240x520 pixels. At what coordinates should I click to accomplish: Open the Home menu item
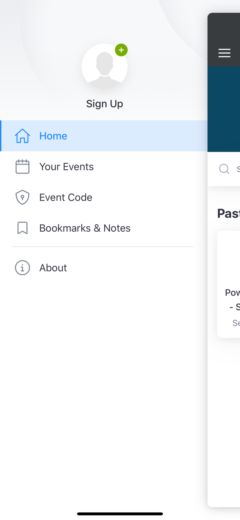[104, 136]
